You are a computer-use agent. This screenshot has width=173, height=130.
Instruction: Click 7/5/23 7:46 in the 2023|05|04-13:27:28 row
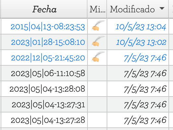pos(145,120)
